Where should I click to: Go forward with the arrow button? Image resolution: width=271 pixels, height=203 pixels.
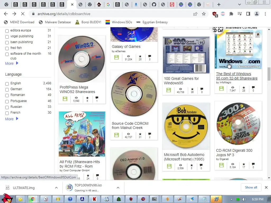click(14, 14)
